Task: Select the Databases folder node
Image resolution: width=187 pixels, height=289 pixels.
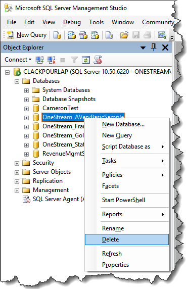Action: click(46, 81)
